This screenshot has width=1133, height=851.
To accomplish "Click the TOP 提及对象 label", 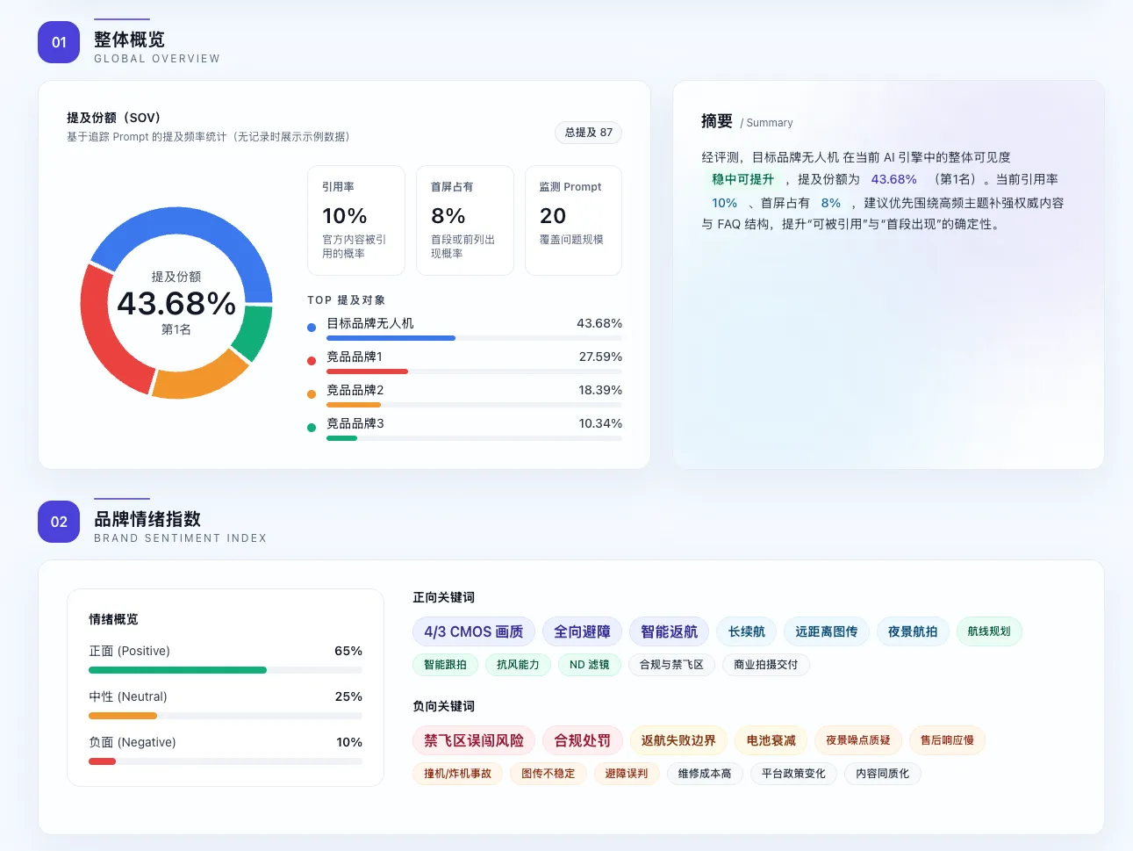I will click(x=347, y=300).
